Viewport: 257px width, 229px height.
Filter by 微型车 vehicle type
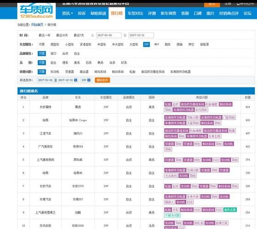[x=55, y=44]
